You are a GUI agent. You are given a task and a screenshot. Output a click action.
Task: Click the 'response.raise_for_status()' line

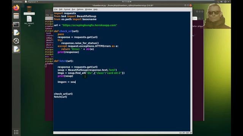click(80, 43)
